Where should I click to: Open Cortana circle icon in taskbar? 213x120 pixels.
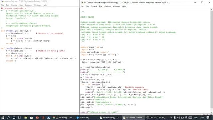(x=14, y=118)
